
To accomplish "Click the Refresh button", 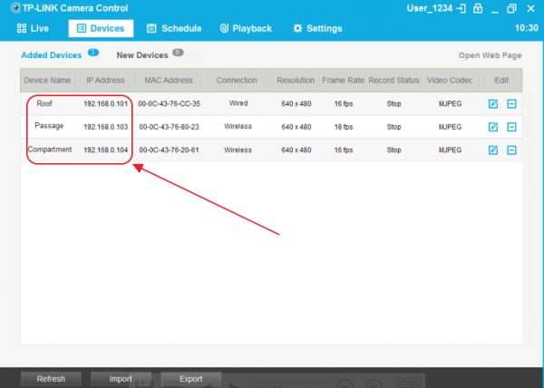I will pos(51,379).
